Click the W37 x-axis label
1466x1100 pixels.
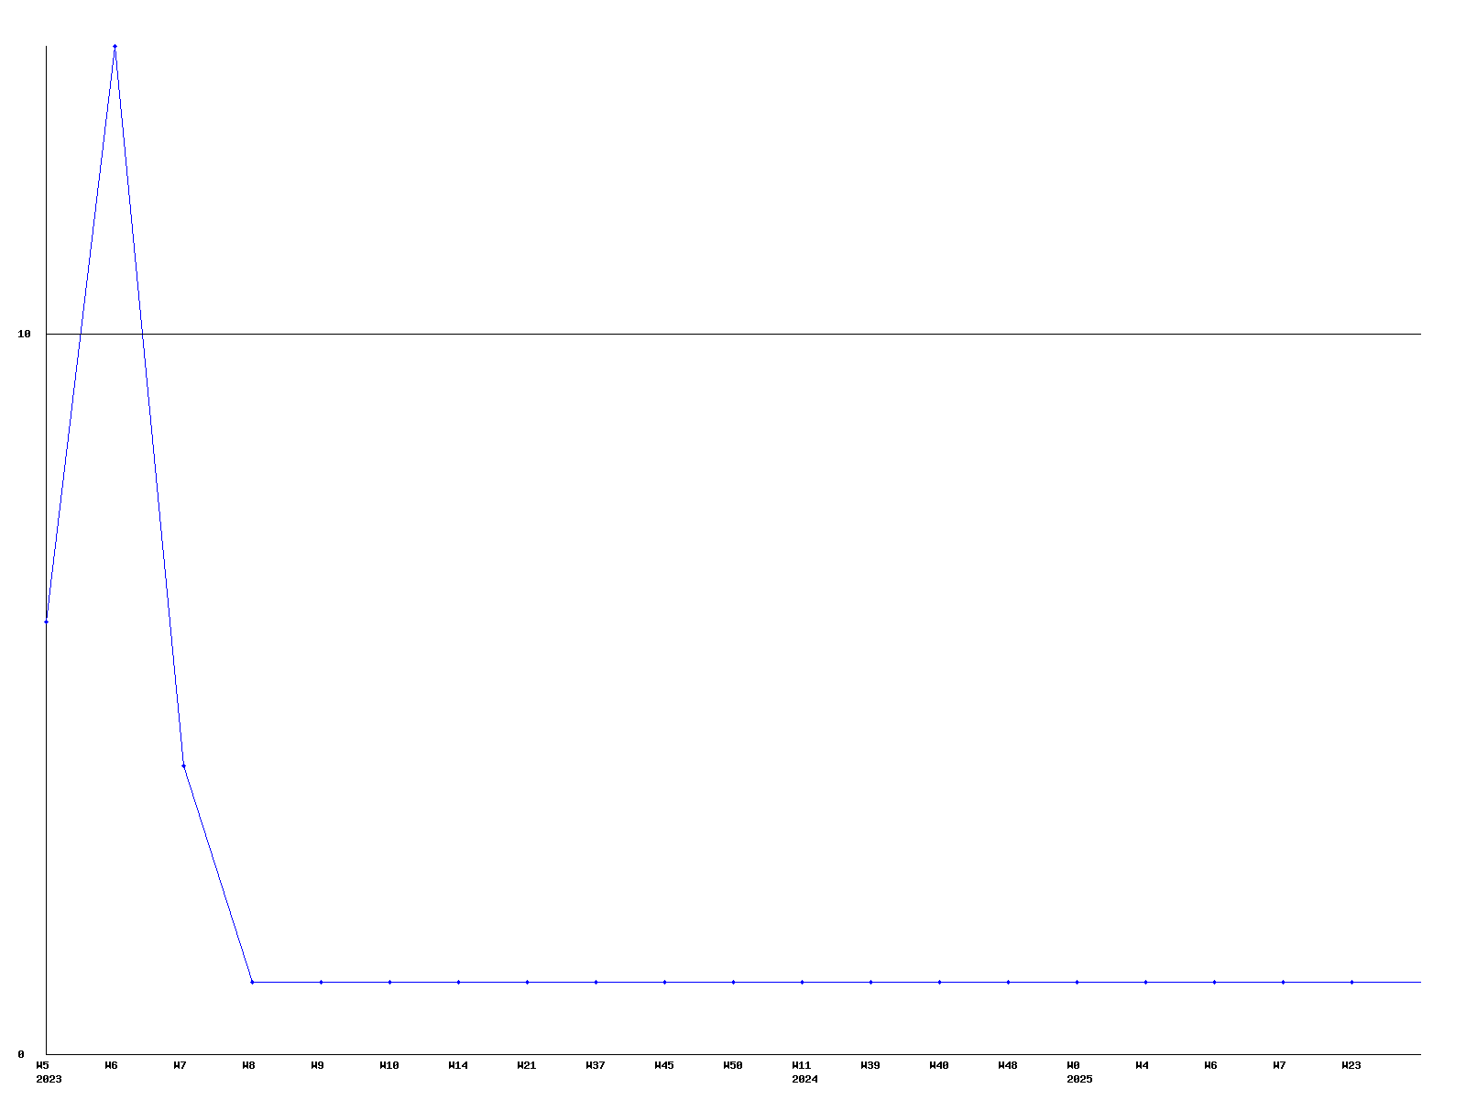tap(596, 1065)
